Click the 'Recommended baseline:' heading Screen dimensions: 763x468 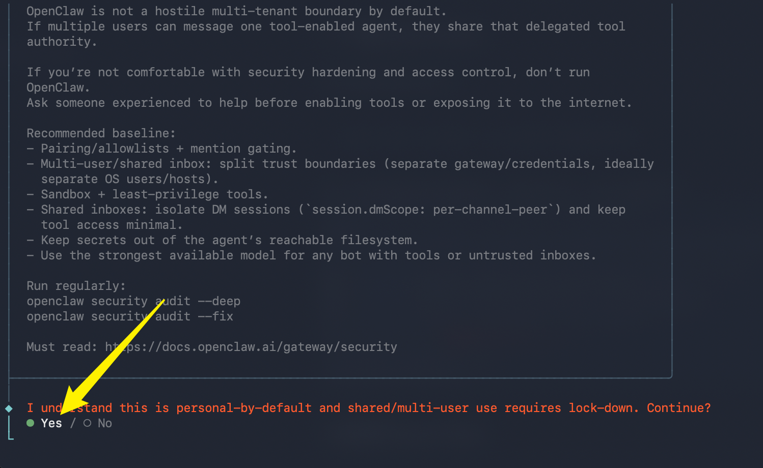[x=101, y=133]
